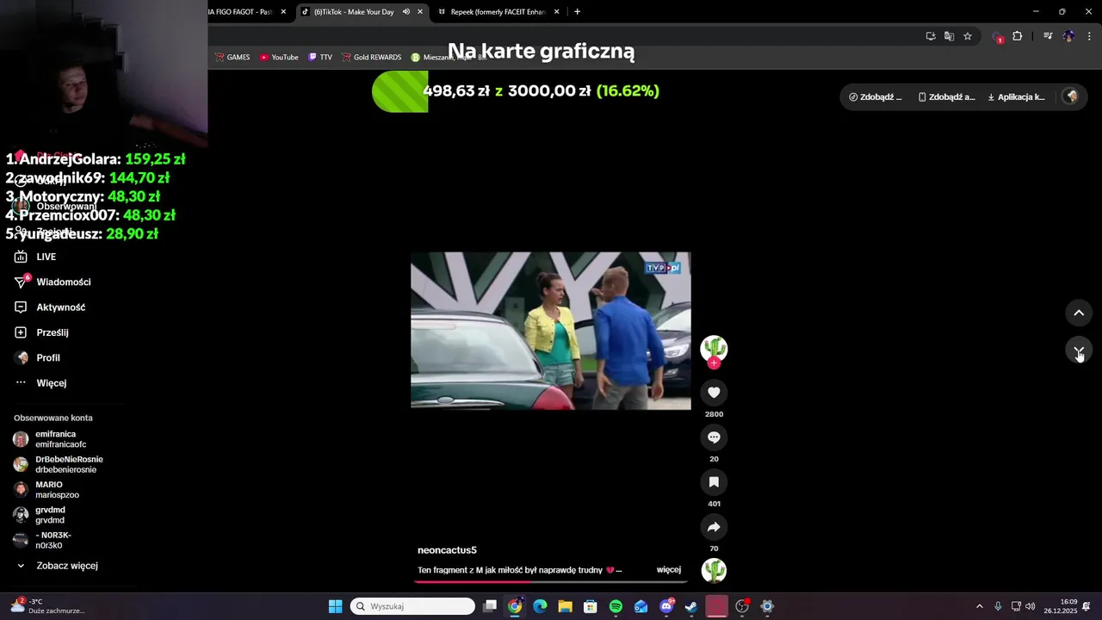This screenshot has height=620, width=1102.
Task: Open Discord from the taskbar
Action: click(666, 606)
